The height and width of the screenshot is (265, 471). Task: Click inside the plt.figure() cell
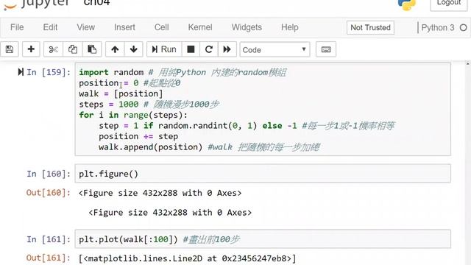(263, 174)
